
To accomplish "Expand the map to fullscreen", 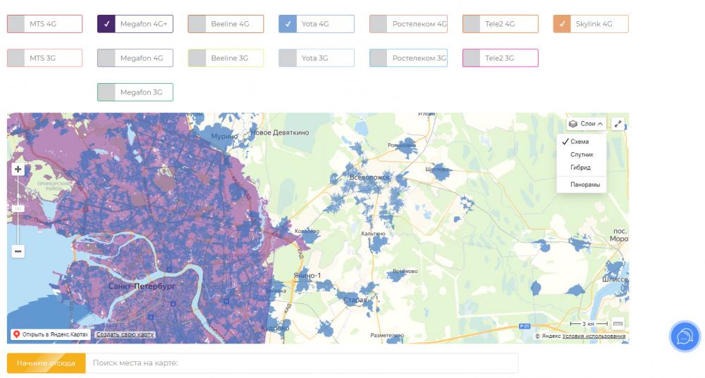I will (x=618, y=124).
